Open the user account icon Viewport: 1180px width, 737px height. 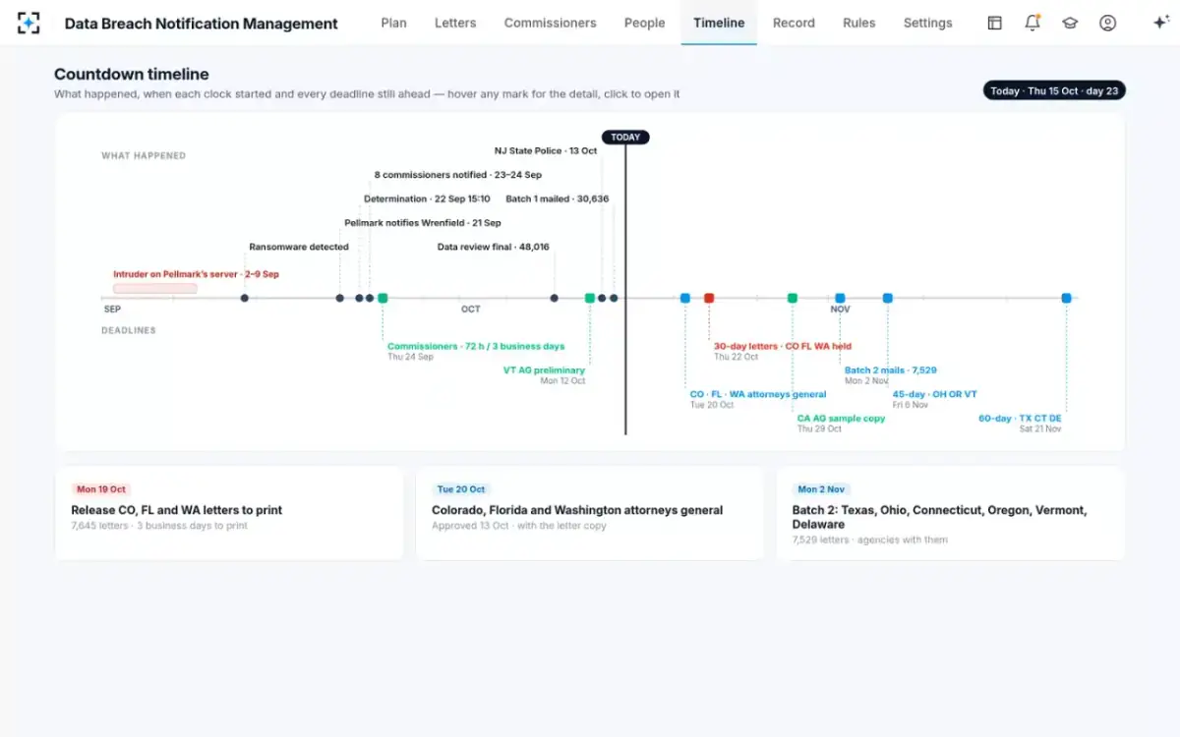1107,23
